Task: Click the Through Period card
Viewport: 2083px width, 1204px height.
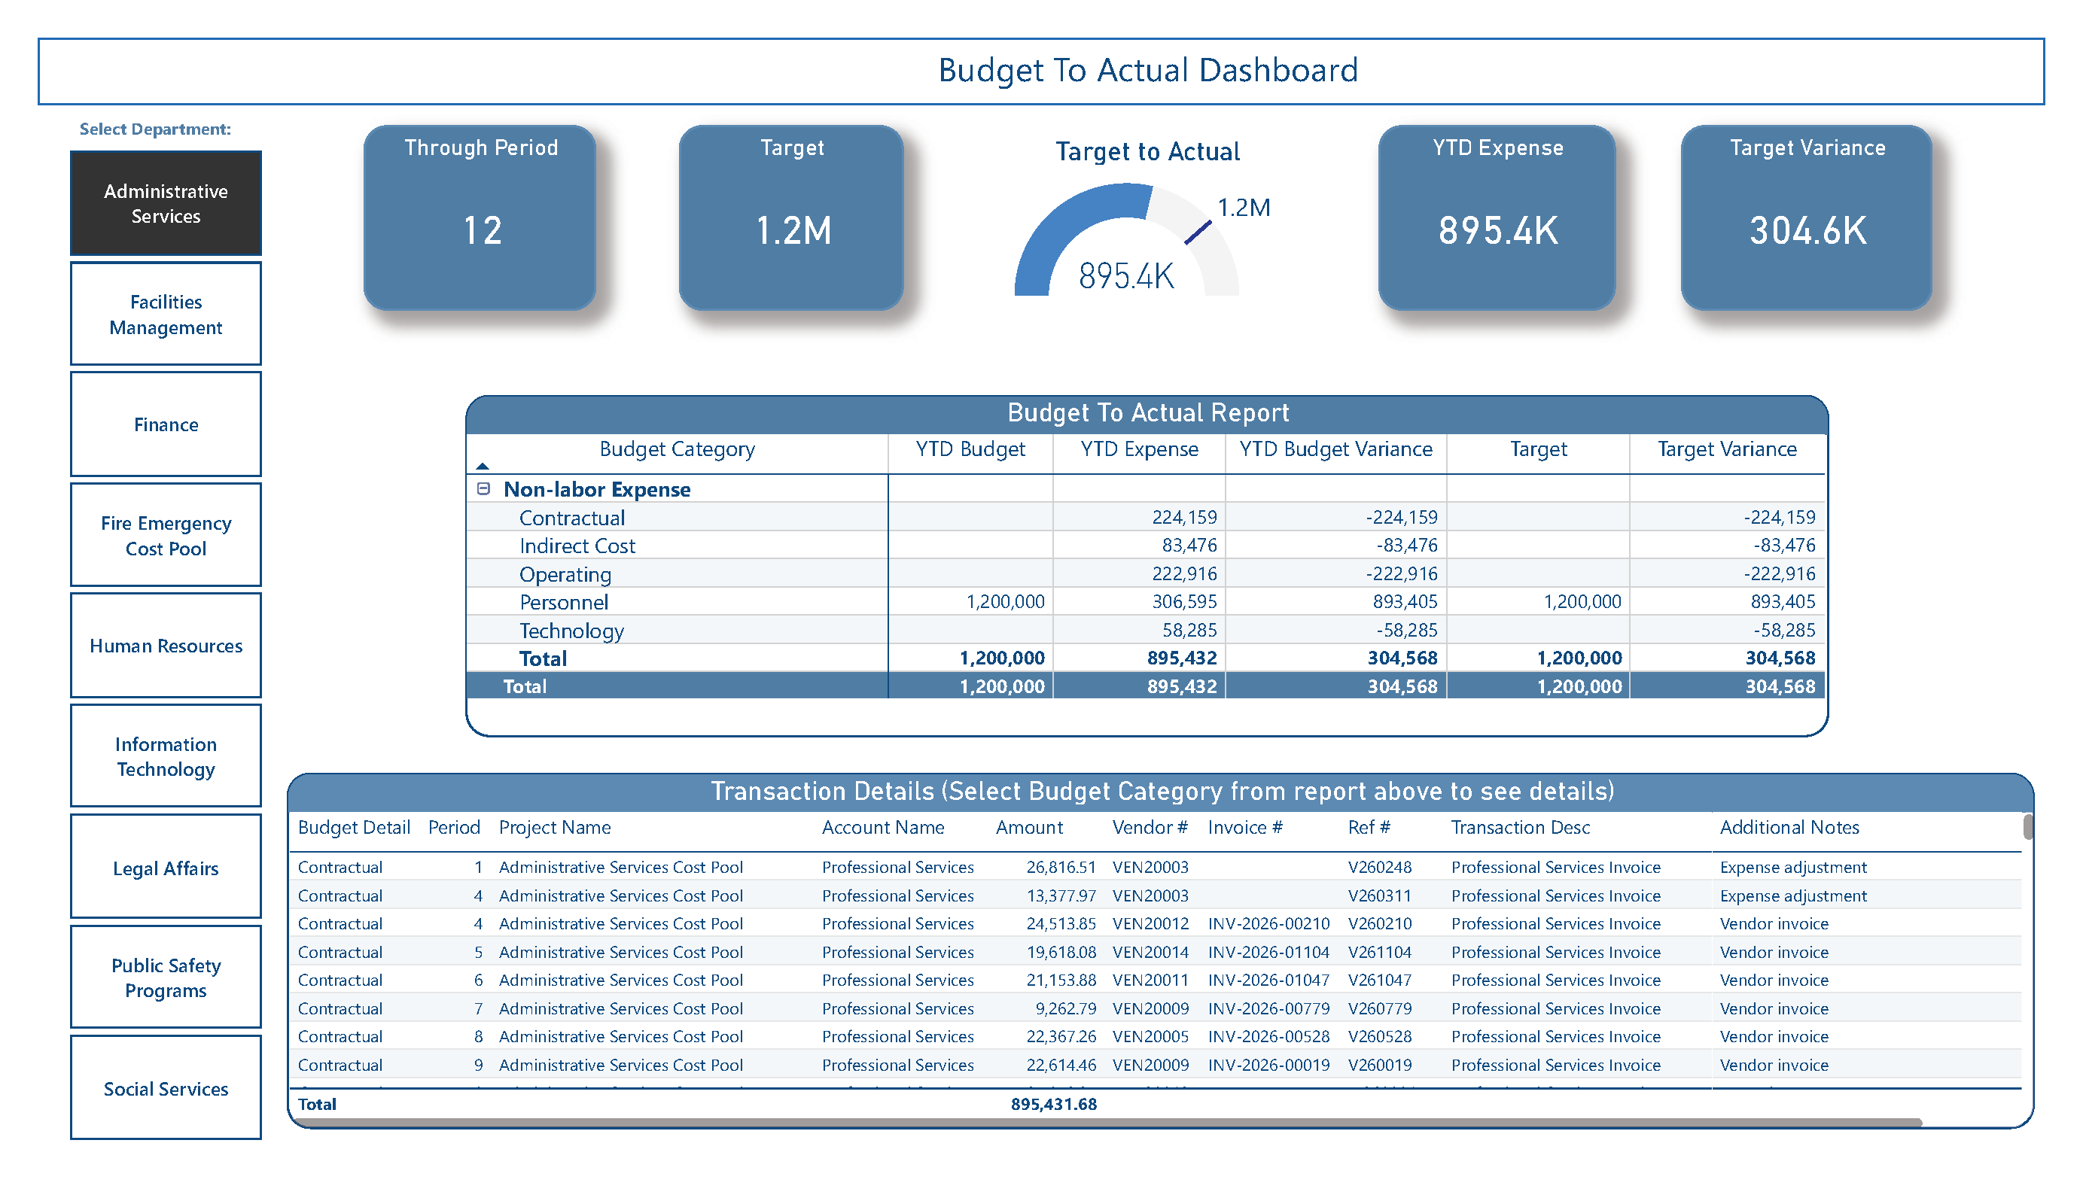Action: click(x=480, y=217)
